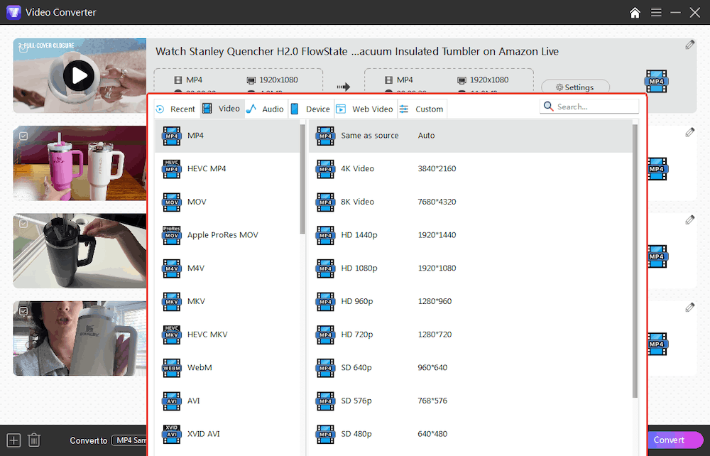The width and height of the screenshot is (710, 456).
Task: Toggle checkbox on pink tumbler video
Action: pyautogui.click(x=23, y=136)
